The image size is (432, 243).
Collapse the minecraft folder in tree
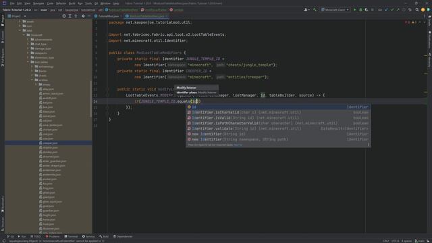(x=24, y=35)
